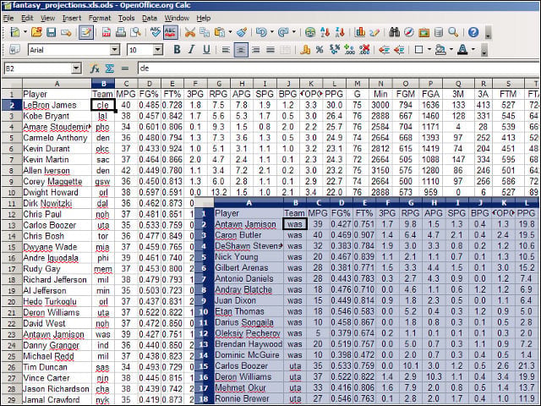This screenshot has width=541, height=406.
Task: Show Draw Functions pencil icon
Action: click(x=374, y=32)
